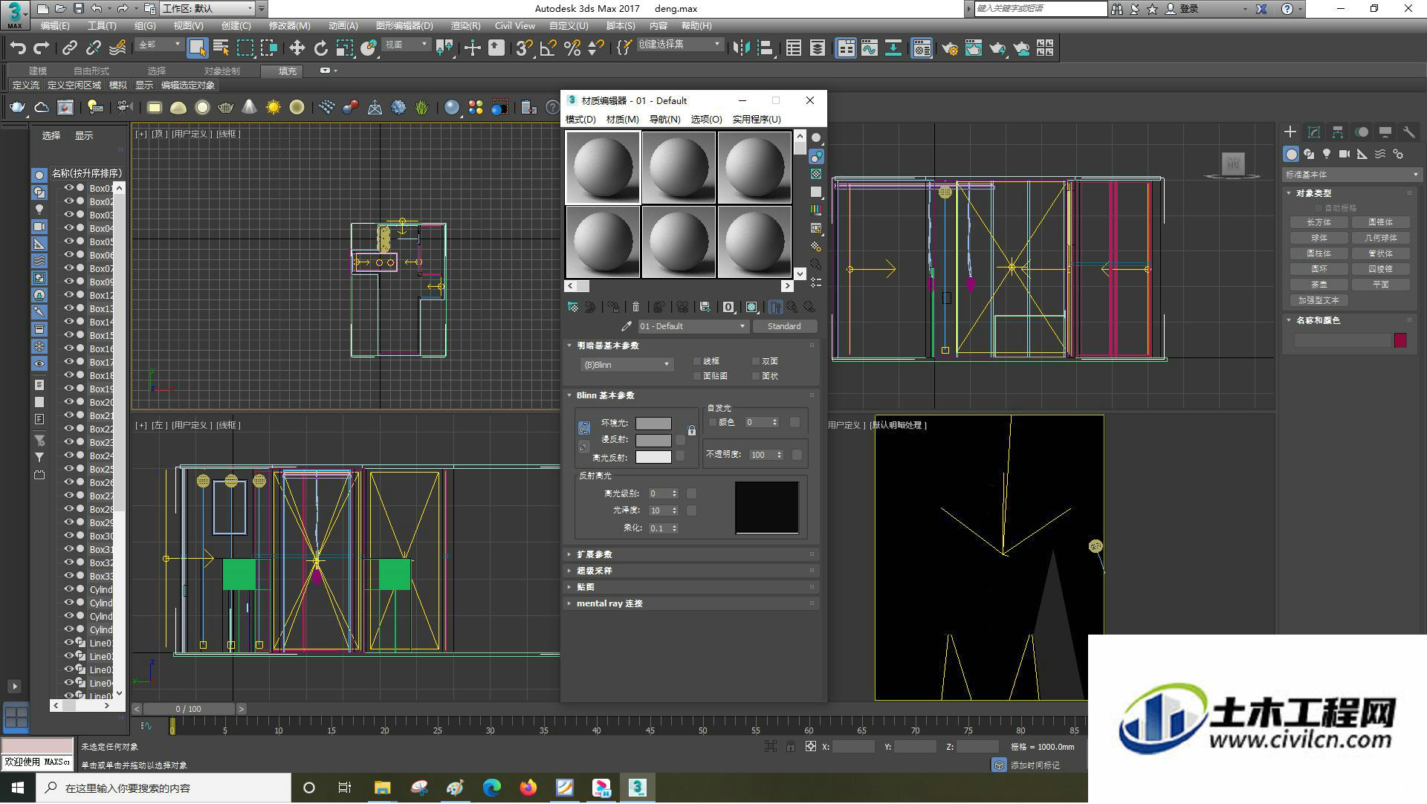Click the Get Material icon
Viewport: 1427px width, 804px height.
click(573, 307)
